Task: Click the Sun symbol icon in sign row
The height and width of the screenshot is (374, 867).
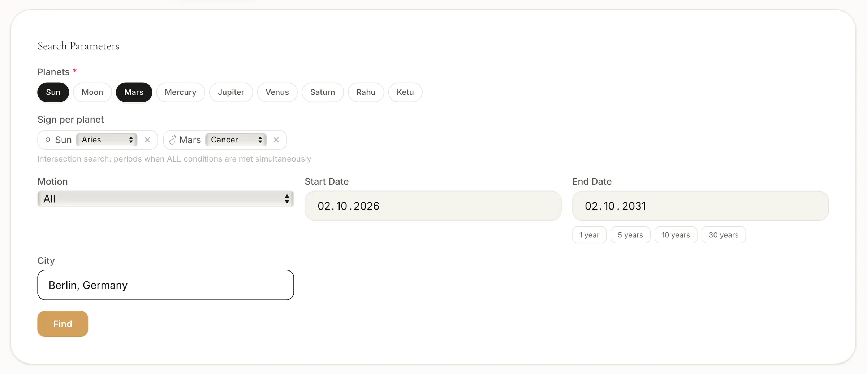Action: (48, 140)
